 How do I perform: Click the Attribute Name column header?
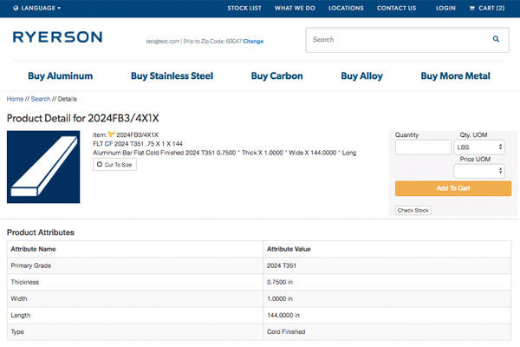(x=33, y=249)
